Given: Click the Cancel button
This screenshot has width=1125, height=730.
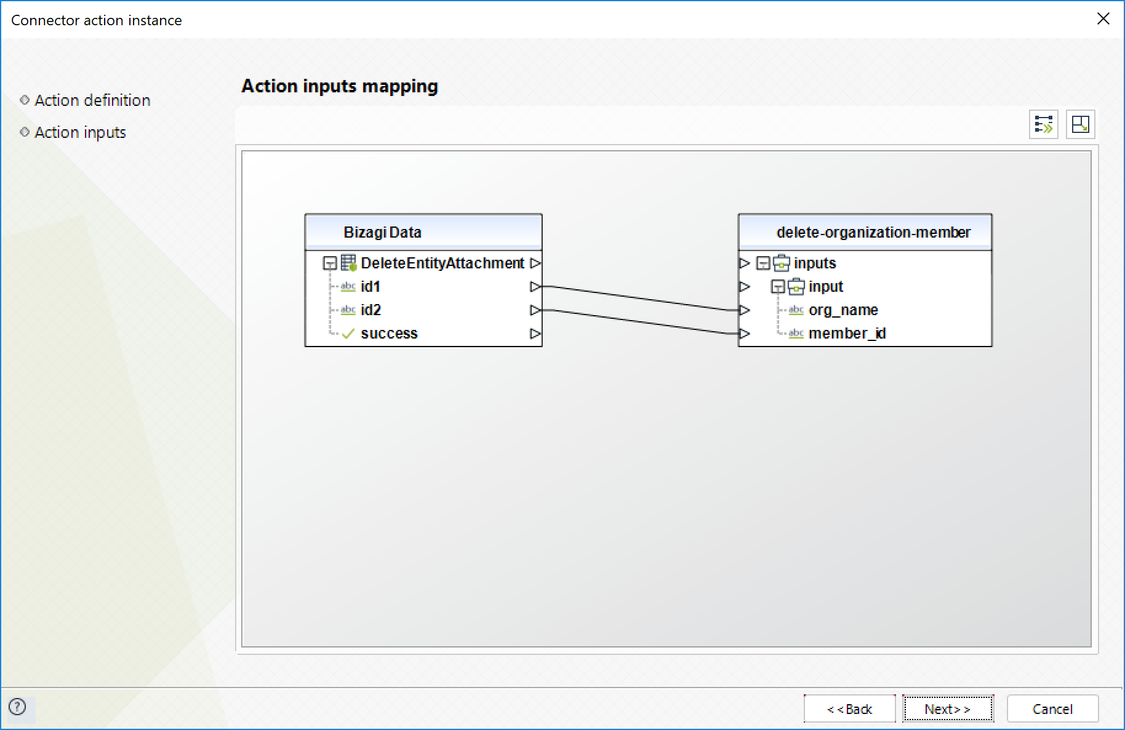Looking at the screenshot, I should pyautogui.click(x=1052, y=709).
